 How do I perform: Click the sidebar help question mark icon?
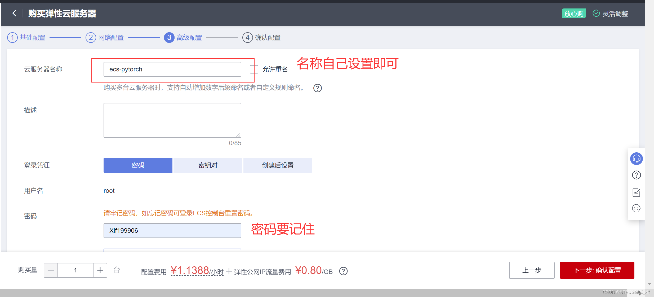pos(636,175)
